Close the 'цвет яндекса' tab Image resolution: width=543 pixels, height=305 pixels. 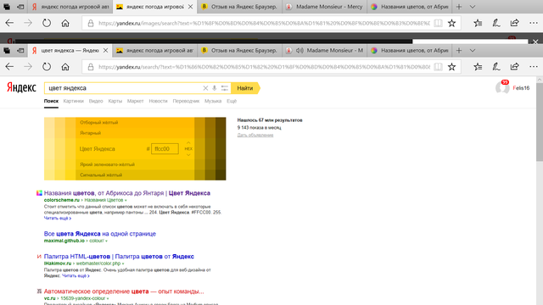click(105, 51)
